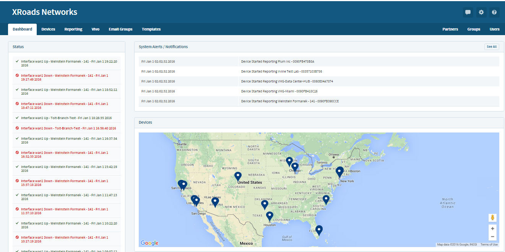Open the Templates tab
The width and height of the screenshot is (505, 252).
click(151, 29)
